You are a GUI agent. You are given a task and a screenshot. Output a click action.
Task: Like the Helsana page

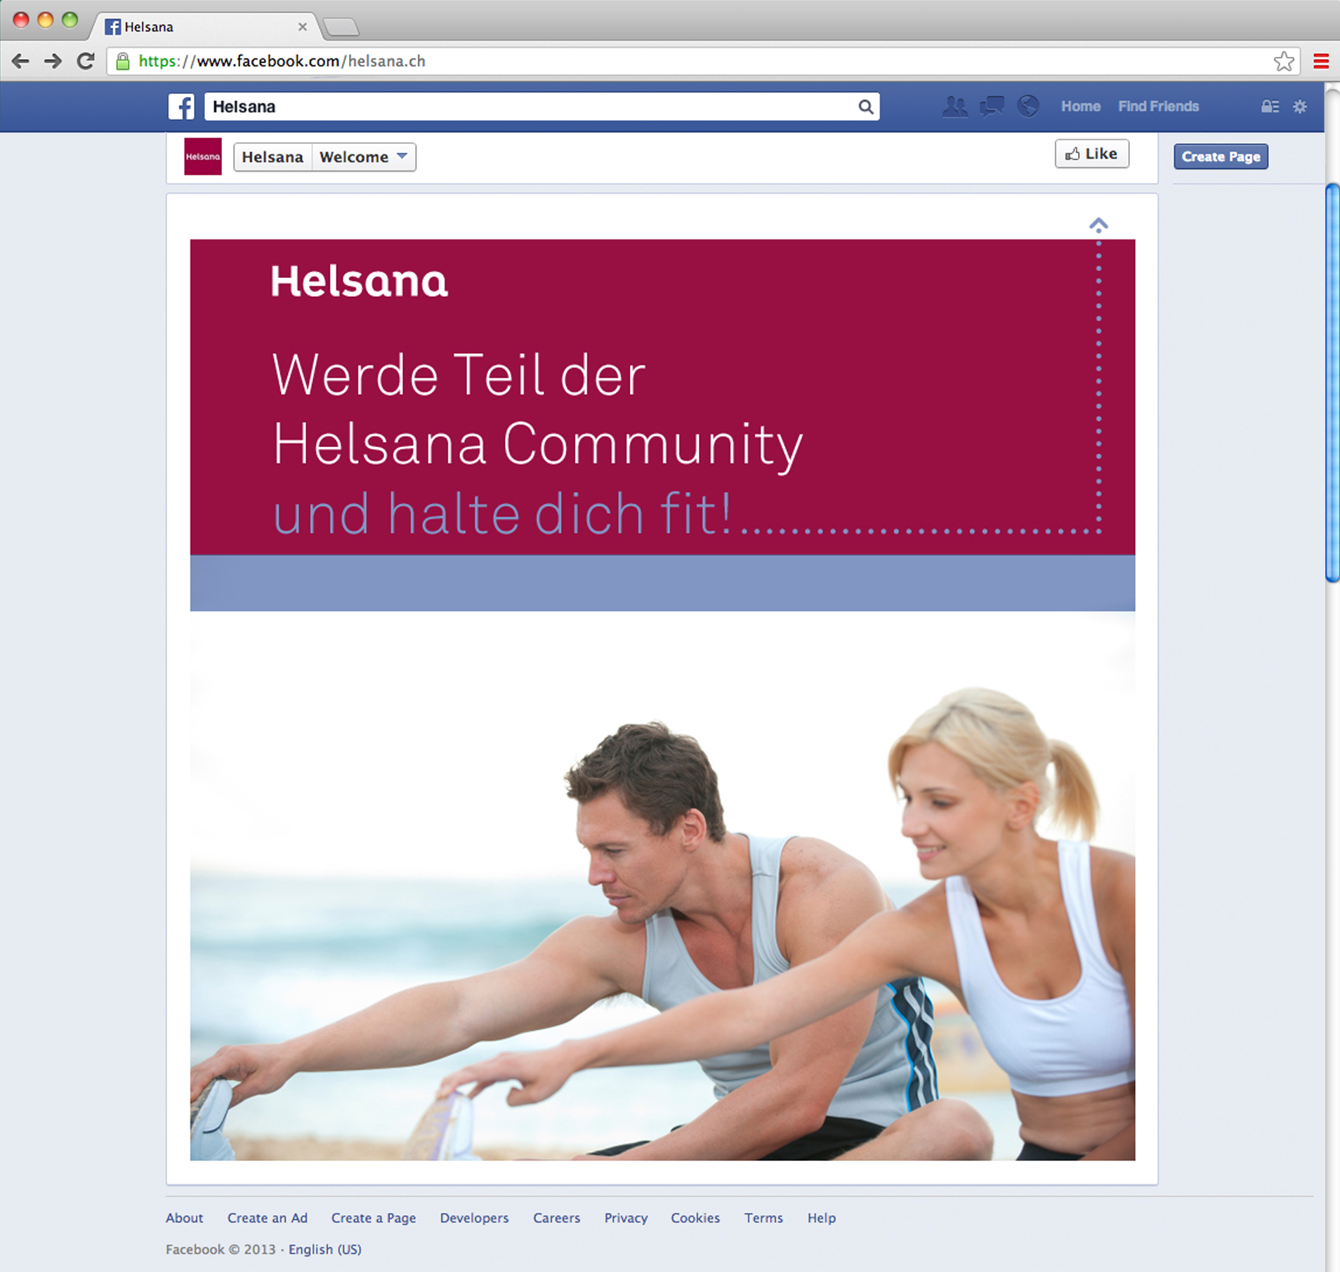click(x=1092, y=154)
